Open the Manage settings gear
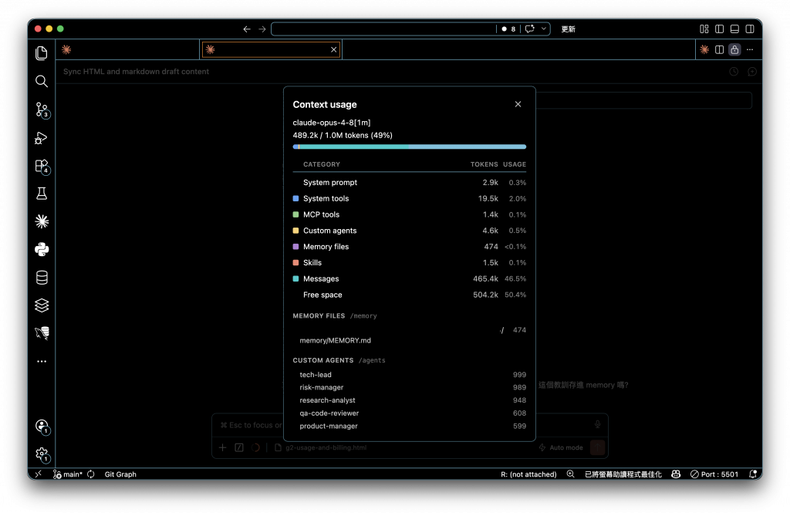This screenshot has width=790, height=516. coord(42,454)
